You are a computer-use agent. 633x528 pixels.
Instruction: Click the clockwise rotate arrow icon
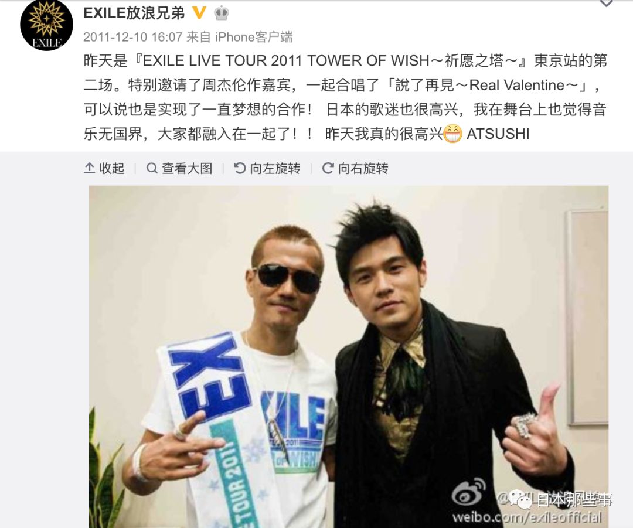pyautogui.click(x=328, y=168)
